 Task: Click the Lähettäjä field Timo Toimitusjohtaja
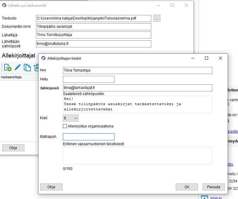93,35
